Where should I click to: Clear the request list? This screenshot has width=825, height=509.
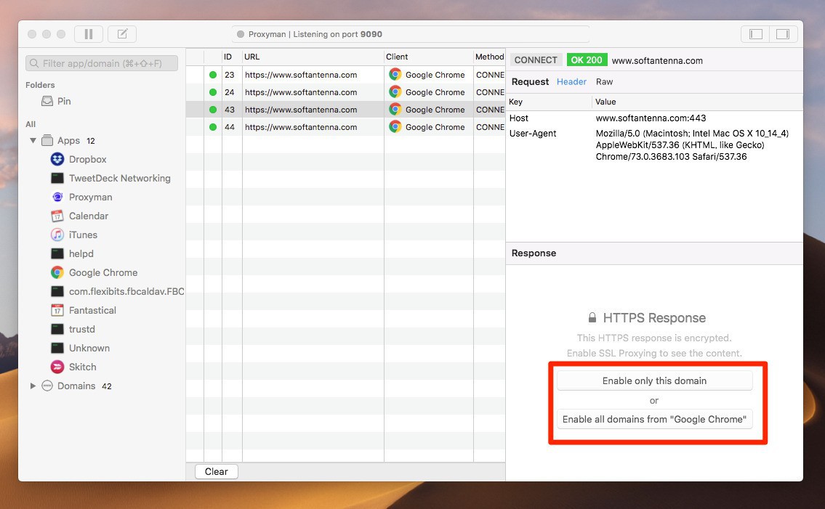pyautogui.click(x=216, y=471)
